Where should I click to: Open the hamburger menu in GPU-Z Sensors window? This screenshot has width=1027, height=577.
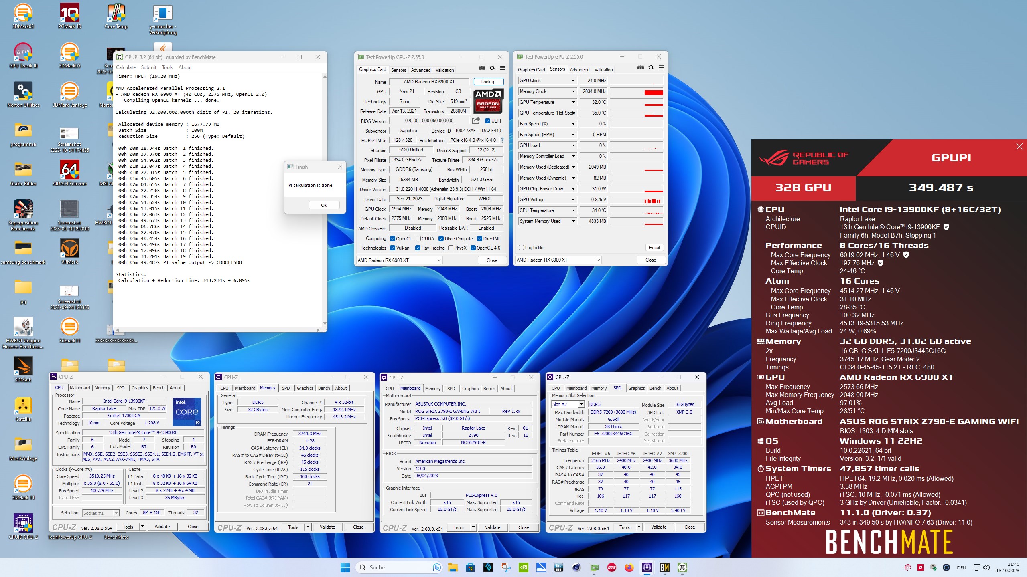[661, 68]
